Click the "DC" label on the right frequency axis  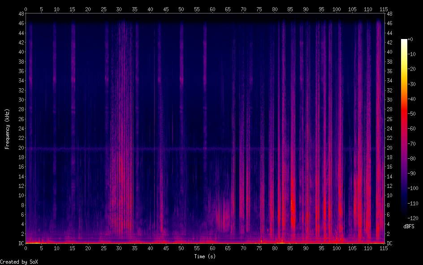click(390, 243)
